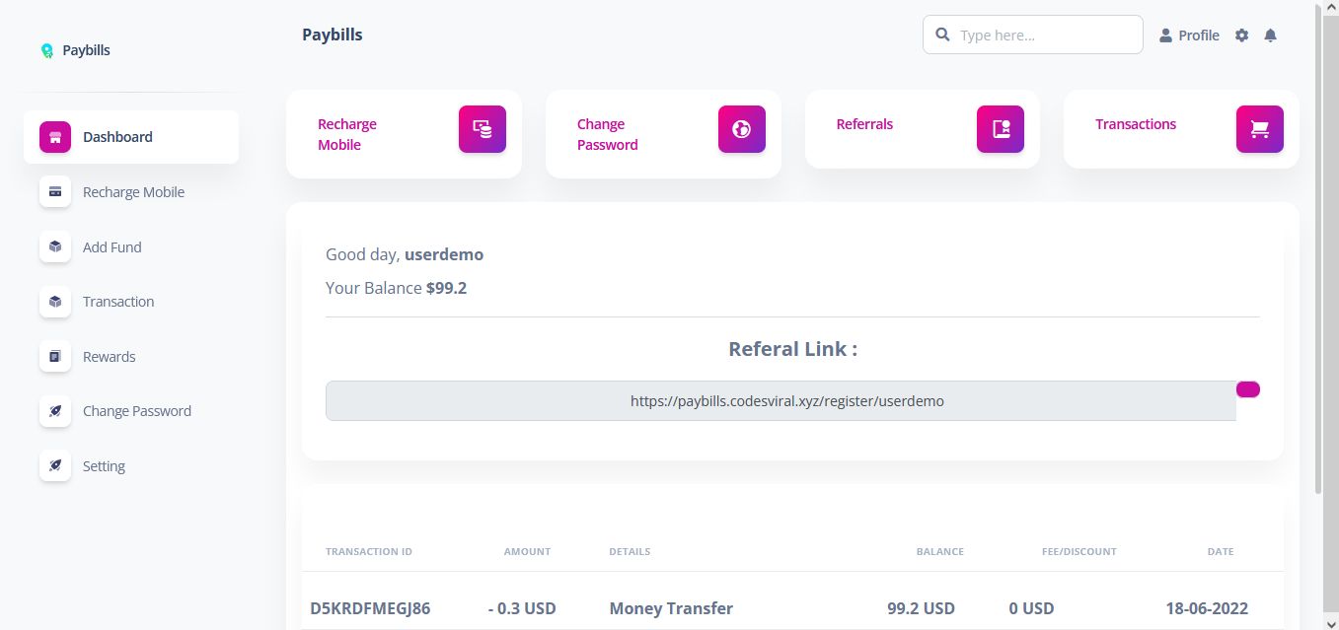Open Setting from the sidebar menu
The image size is (1339, 630).
(104, 466)
